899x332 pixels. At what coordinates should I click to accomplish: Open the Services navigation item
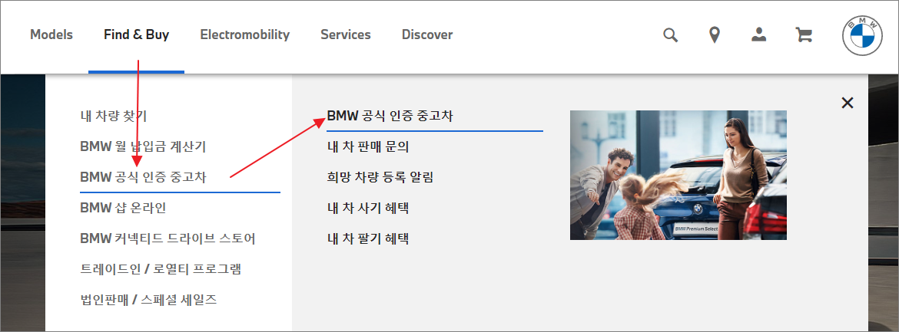coord(346,35)
